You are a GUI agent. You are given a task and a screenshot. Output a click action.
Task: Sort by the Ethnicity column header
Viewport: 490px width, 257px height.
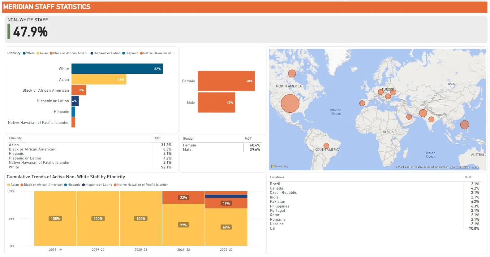15,138
